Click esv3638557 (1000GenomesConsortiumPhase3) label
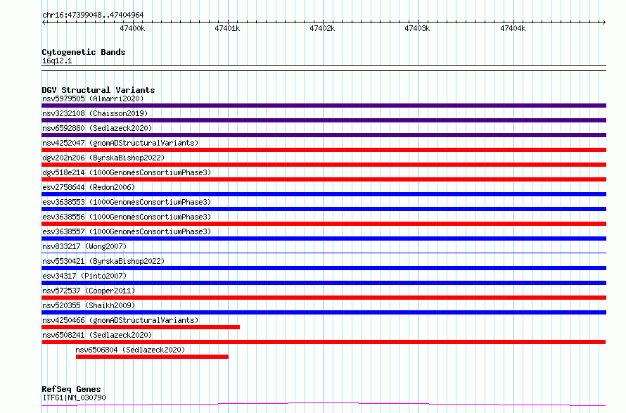This screenshot has width=626, height=413. [127, 231]
